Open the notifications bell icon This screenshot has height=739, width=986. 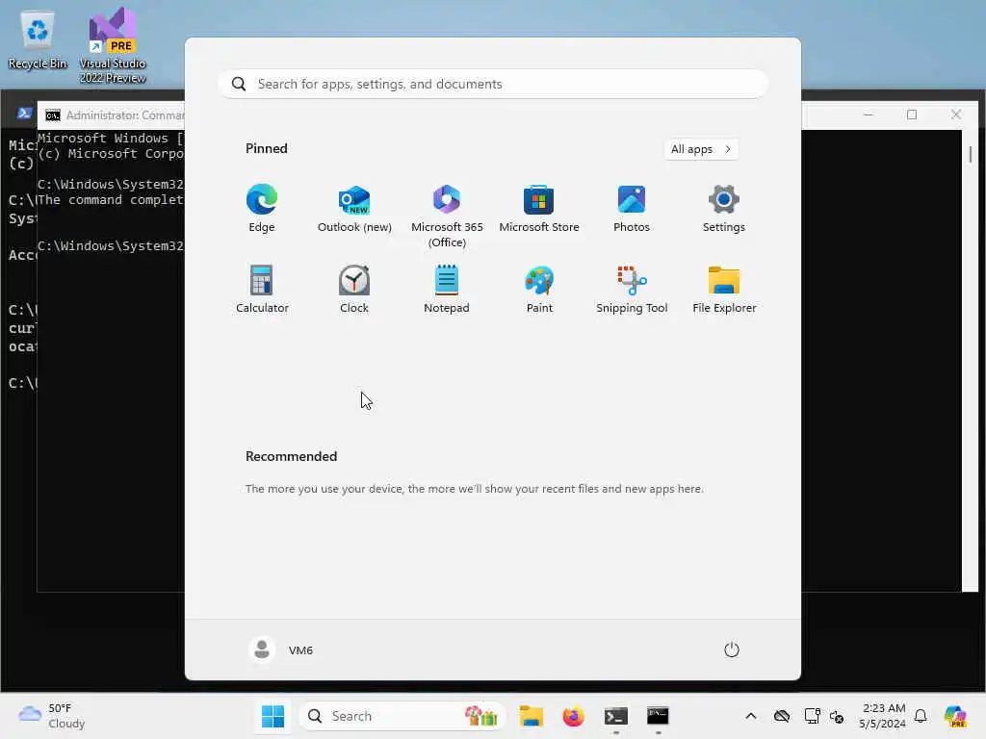921,716
